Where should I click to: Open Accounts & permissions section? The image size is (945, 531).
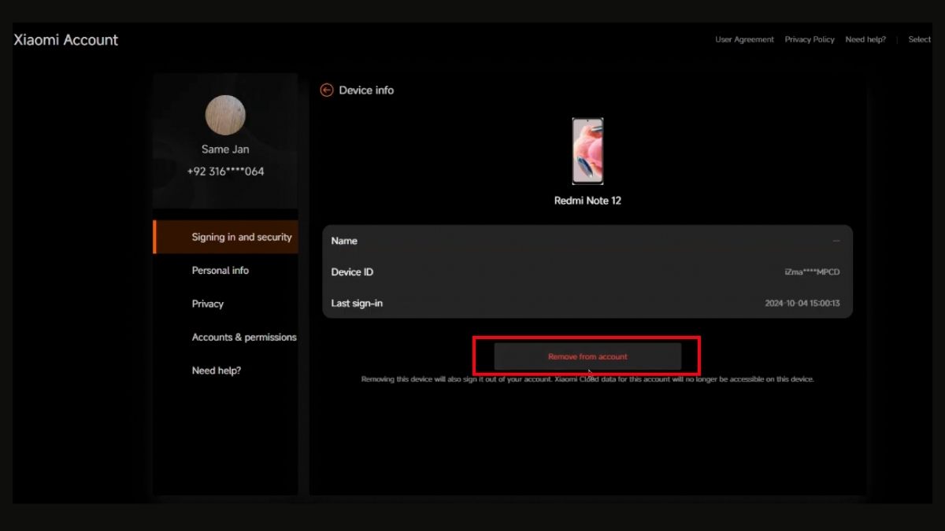244,337
